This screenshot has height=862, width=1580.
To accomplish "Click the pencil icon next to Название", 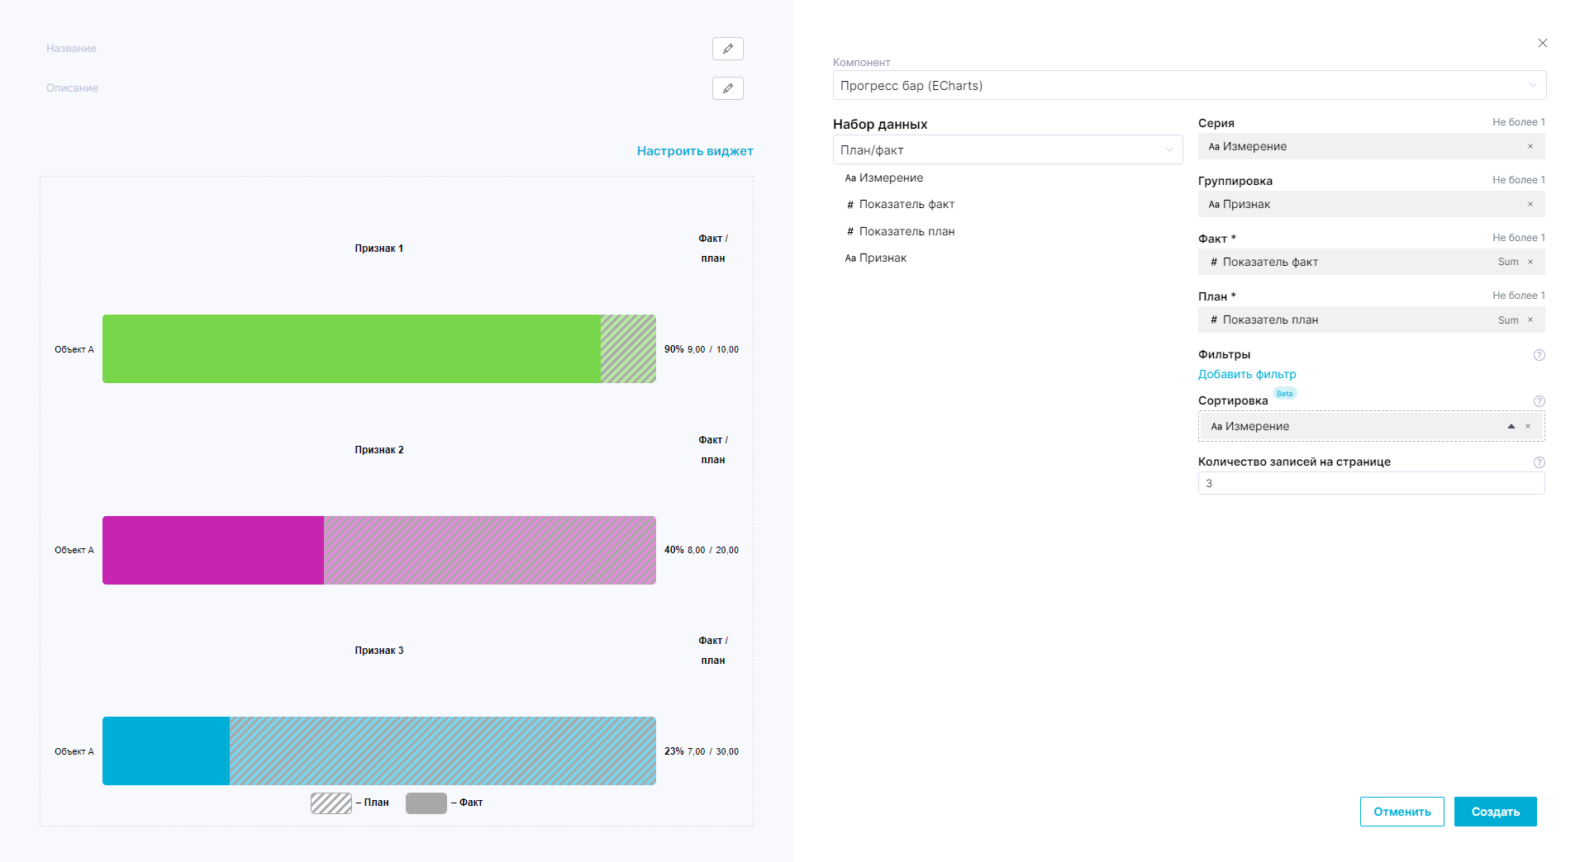I will tap(727, 49).
